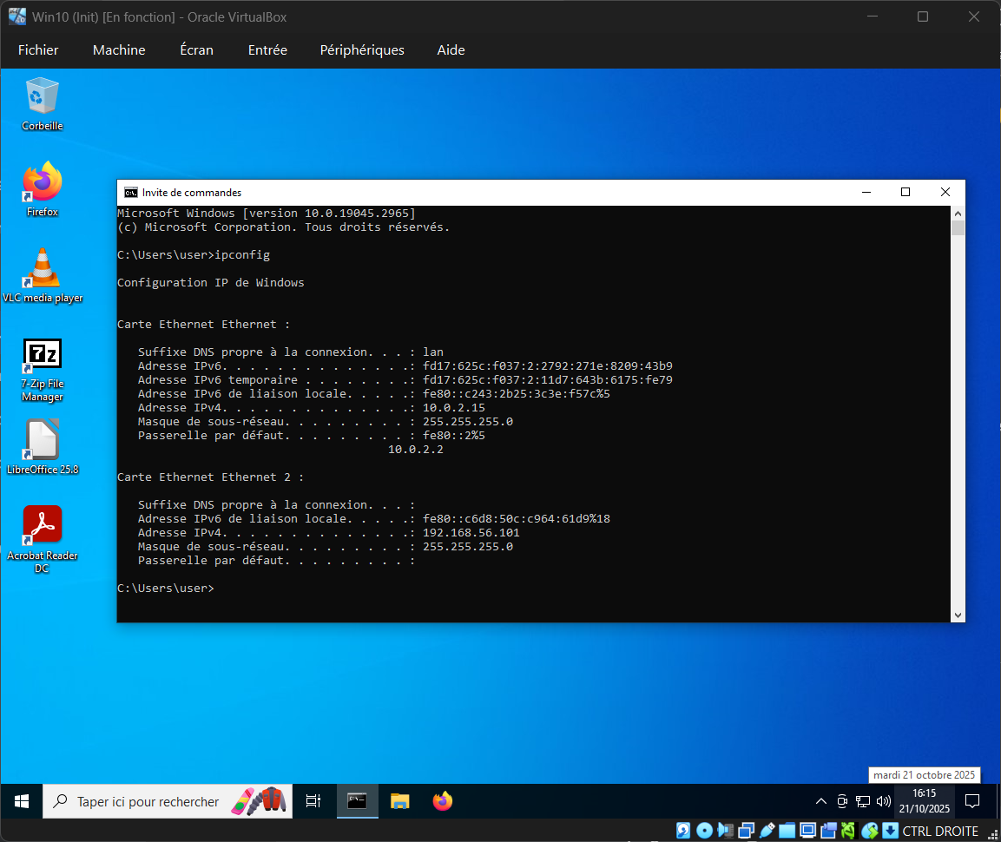
Task: Open the Périphériques menu
Action: pos(362,50)
